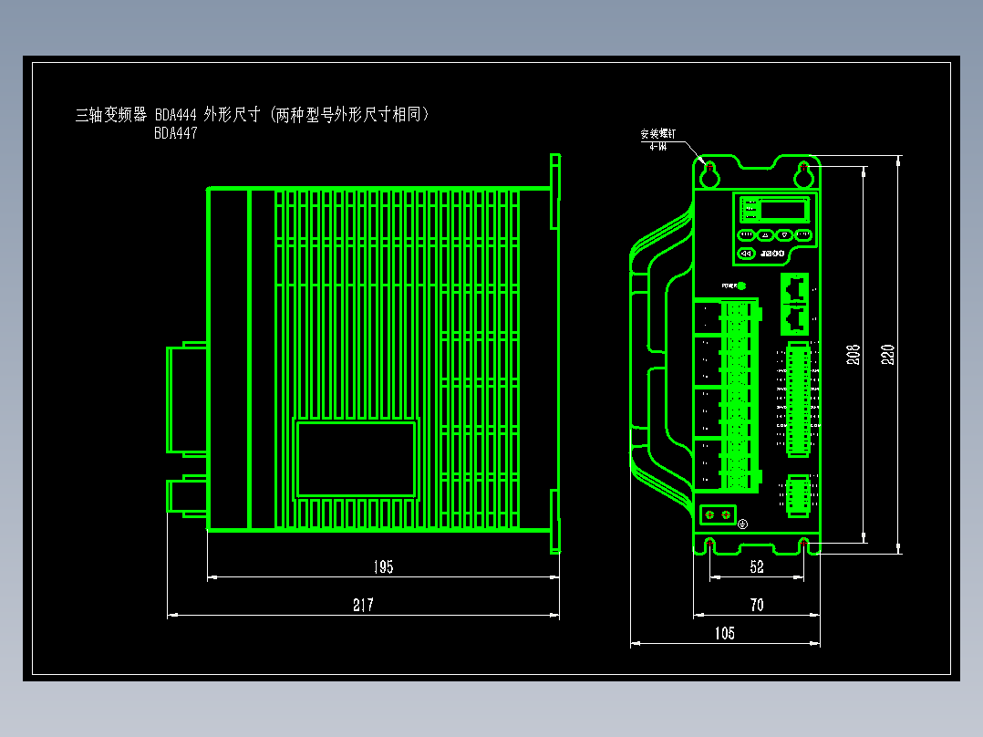Select the 70 dimension text

757,605
